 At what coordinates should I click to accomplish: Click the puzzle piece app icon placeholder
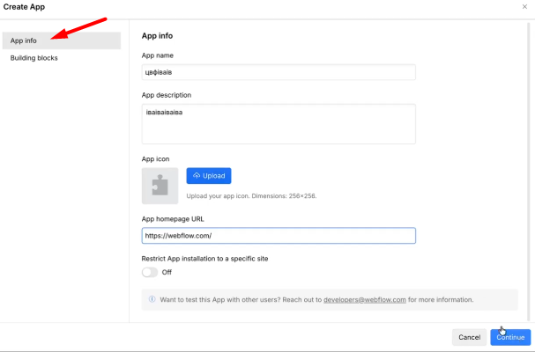pyautogui.click(x=160, y=185)
